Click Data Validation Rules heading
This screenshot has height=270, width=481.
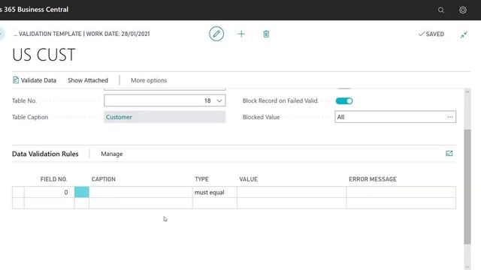click(45, 154)
